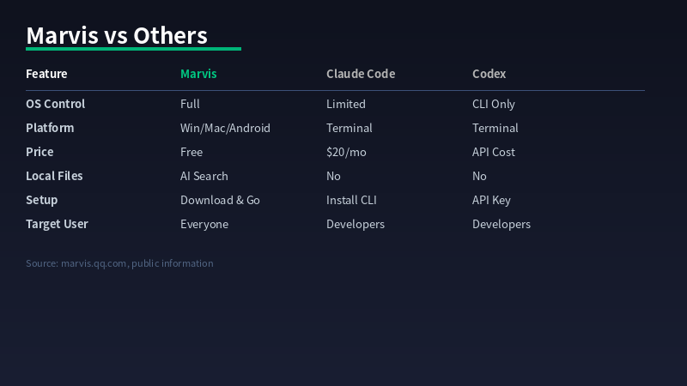
Task: Click 'No' in Claude Code's Local Files cell
Action: (x=333, y=176)
